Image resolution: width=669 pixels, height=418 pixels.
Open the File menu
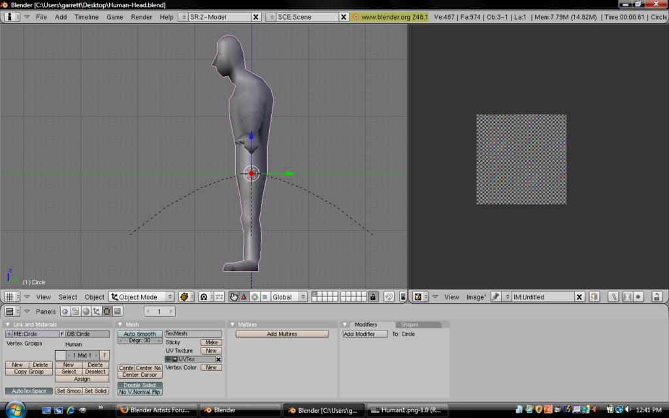click(41, 17)
